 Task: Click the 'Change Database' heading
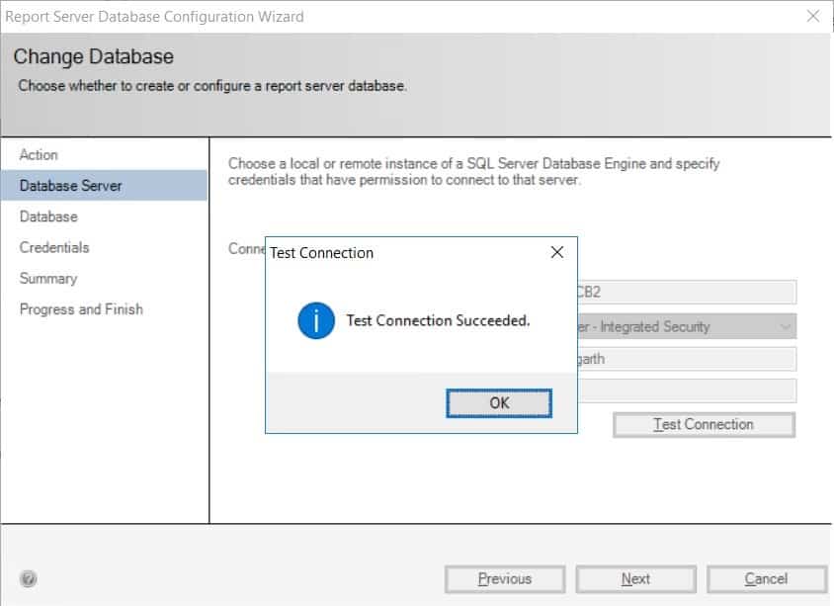pos(94,57)
